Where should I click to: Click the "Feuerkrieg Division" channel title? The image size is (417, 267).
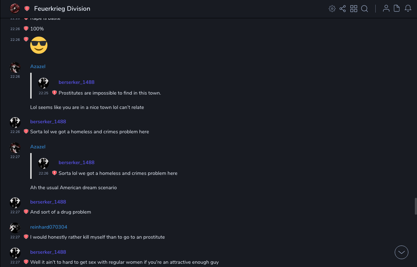click(x=62, y=9)
